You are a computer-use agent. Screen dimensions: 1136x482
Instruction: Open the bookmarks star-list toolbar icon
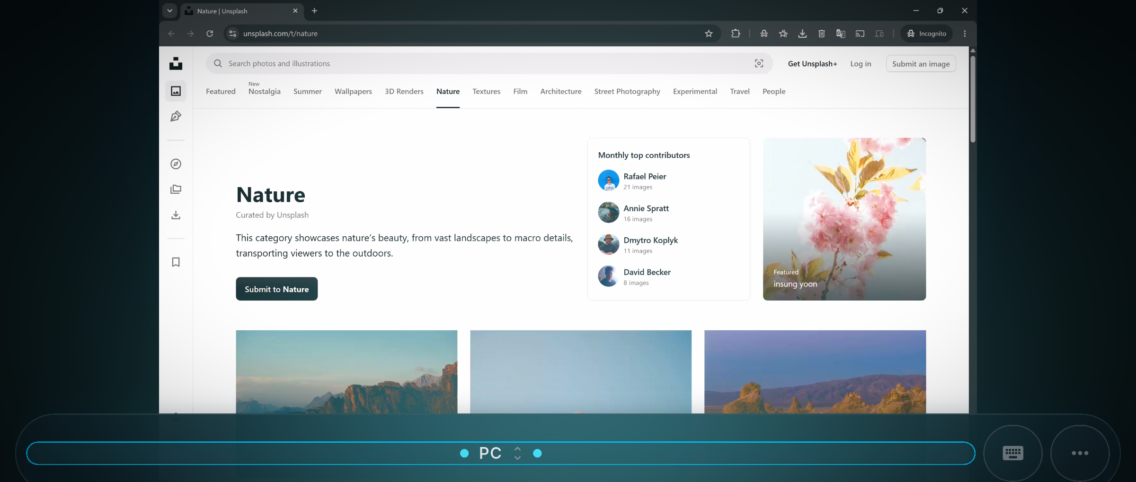pos(783,34)
